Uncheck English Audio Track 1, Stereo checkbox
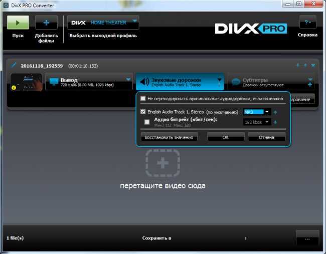This screenshot has height=254, width=326. pyautogui.click(x=143, y=112)
